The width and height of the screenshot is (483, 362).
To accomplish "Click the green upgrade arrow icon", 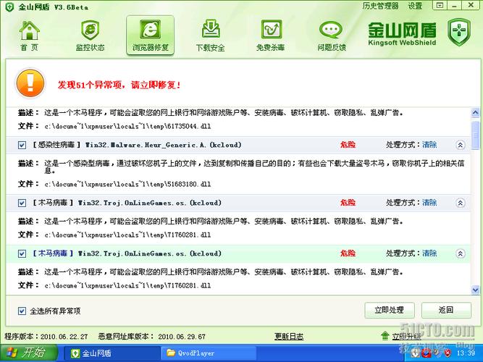I will [x=385, y=336].
